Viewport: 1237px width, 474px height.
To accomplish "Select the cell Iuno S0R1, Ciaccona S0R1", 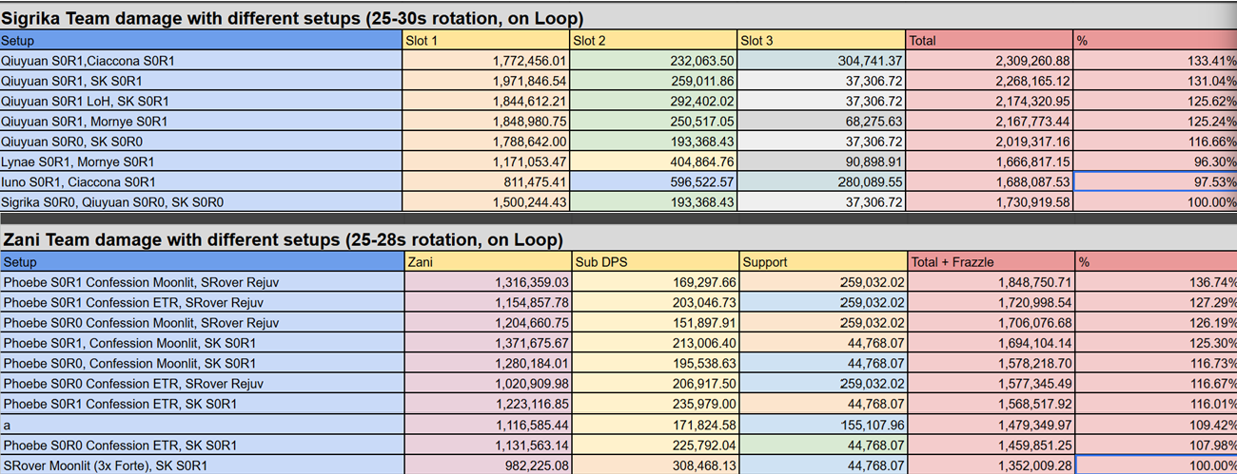I will click(201, 181).
